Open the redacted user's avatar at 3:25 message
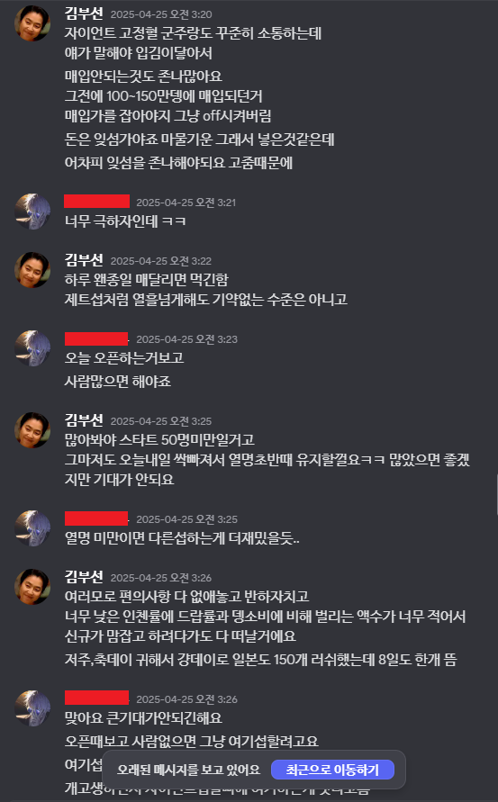Image resolution: width=498 pixels, height=802 pixels. point(32,528)
